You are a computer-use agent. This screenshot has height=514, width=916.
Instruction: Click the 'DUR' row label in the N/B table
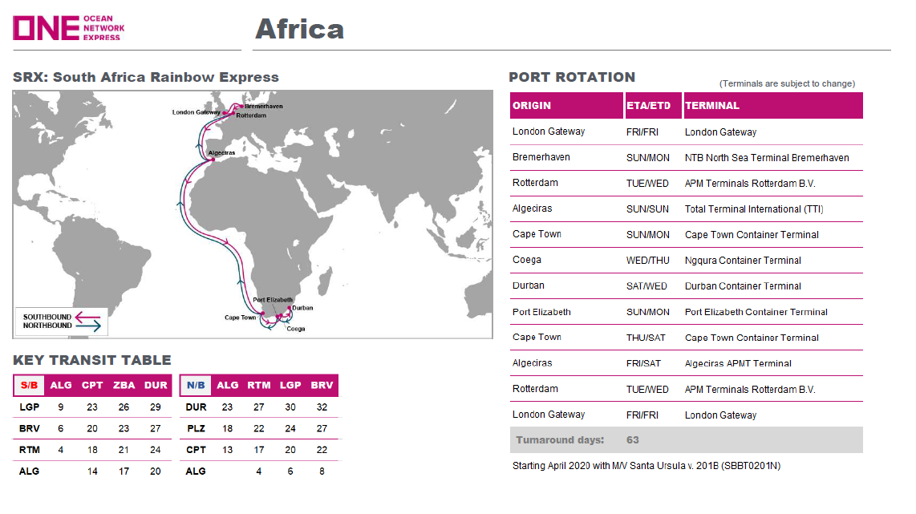pos(196,407)
